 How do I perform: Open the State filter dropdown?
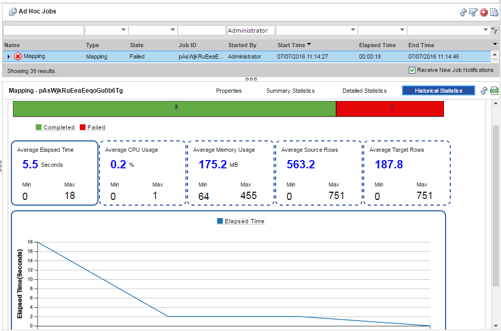(152, 31)
